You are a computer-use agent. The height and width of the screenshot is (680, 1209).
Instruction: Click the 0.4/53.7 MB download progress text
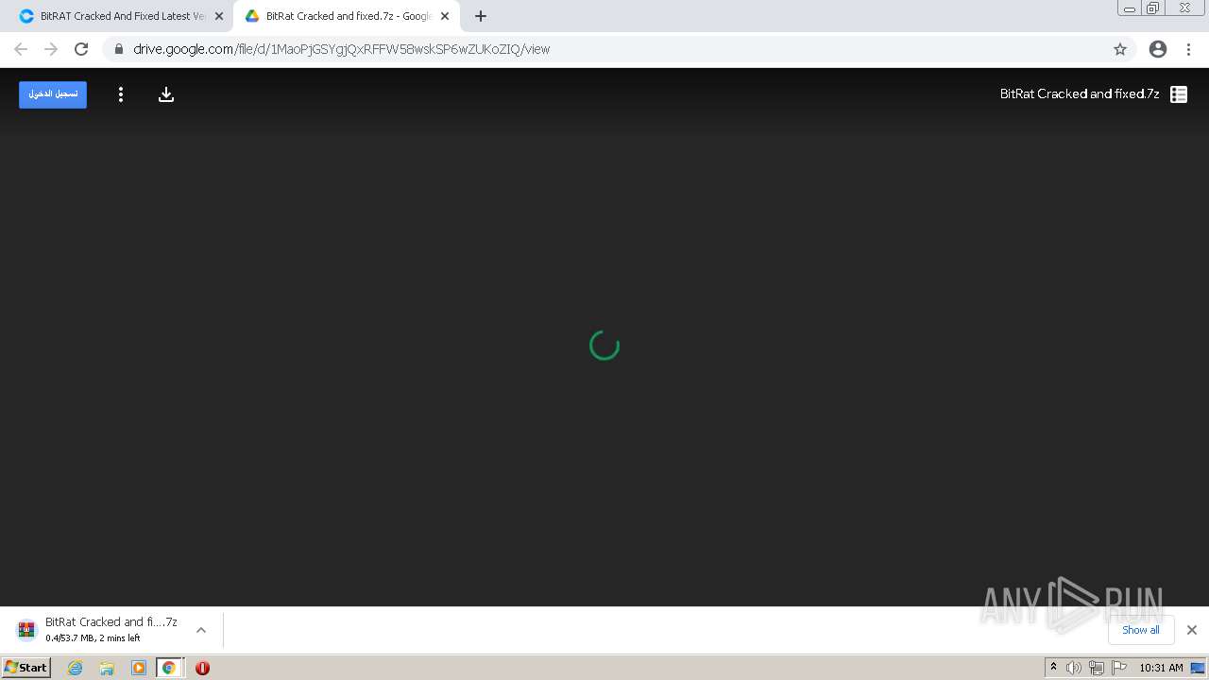[93, 638]
